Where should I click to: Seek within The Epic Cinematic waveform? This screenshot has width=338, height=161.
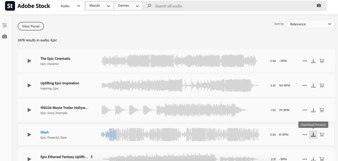[179, 61]
